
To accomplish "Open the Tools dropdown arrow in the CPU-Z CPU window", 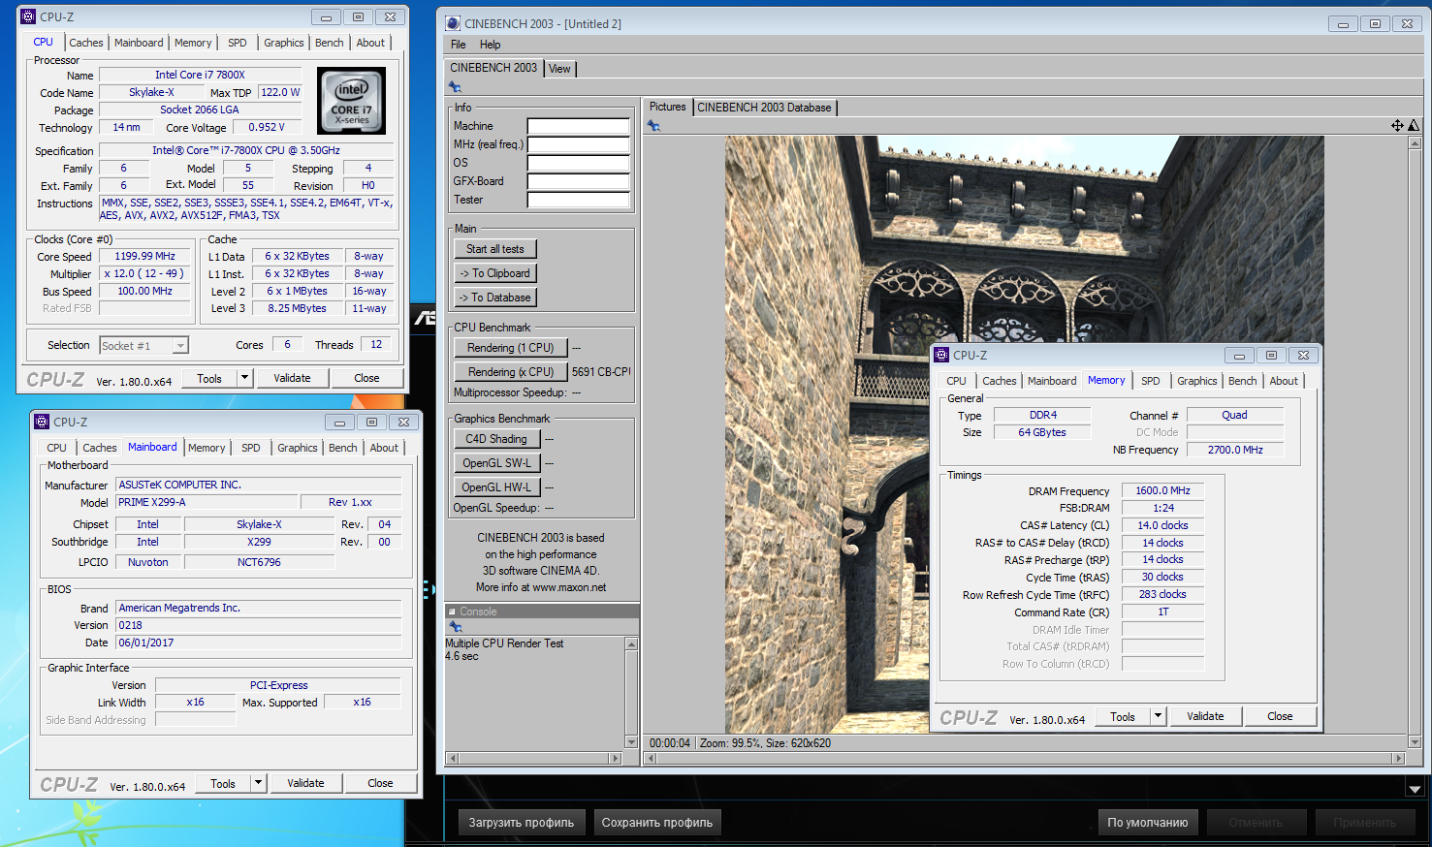I will tap(244, 378).
